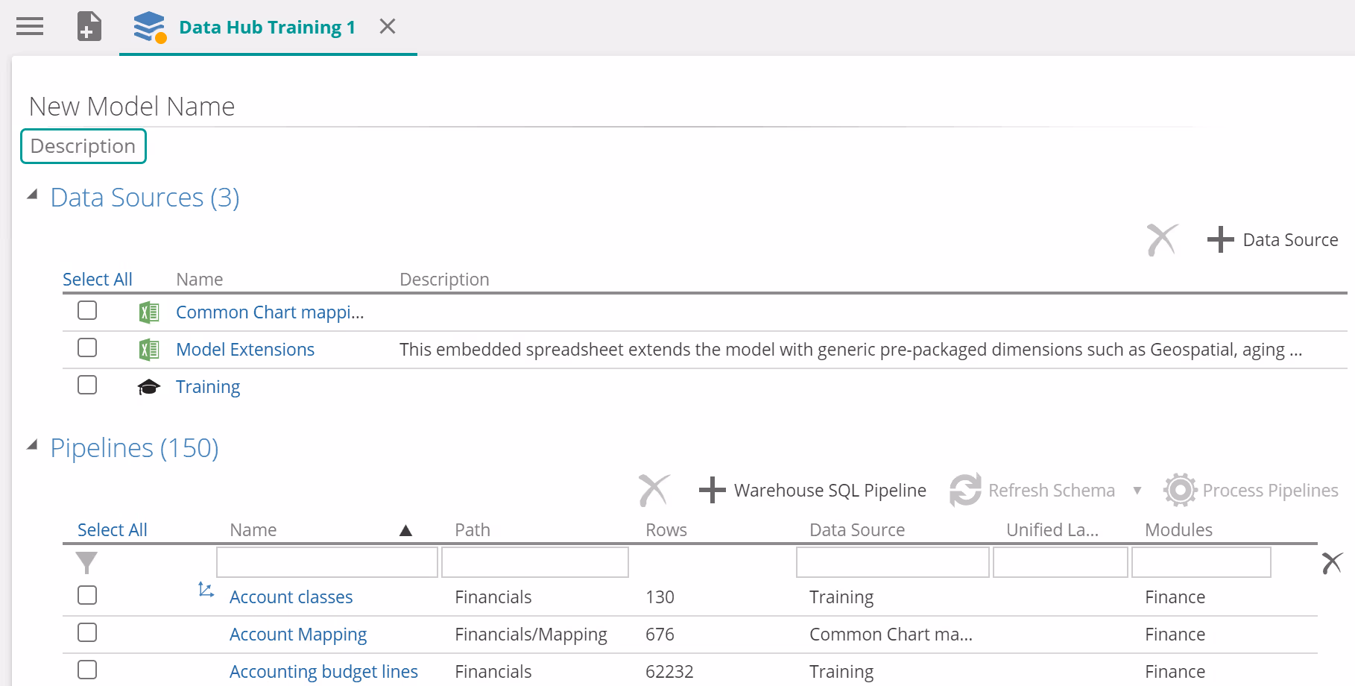The height and width of the screenshot is (686, 1355).
Task: Clear pipeline filters with the X icon
Action: [x=1331, y=563]
